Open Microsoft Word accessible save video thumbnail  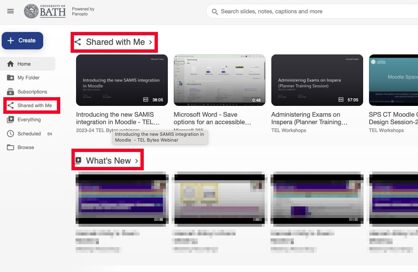click(219, 80)
